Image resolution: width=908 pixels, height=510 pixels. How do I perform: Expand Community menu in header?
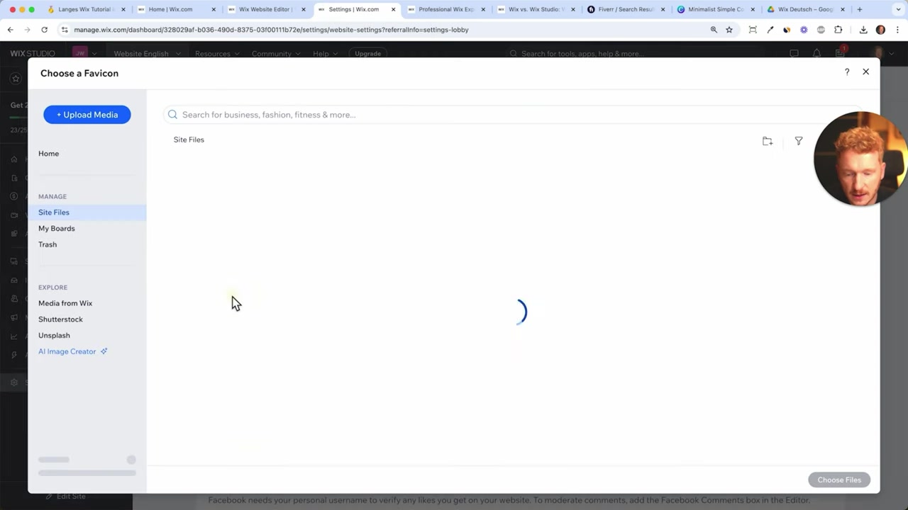275,54
